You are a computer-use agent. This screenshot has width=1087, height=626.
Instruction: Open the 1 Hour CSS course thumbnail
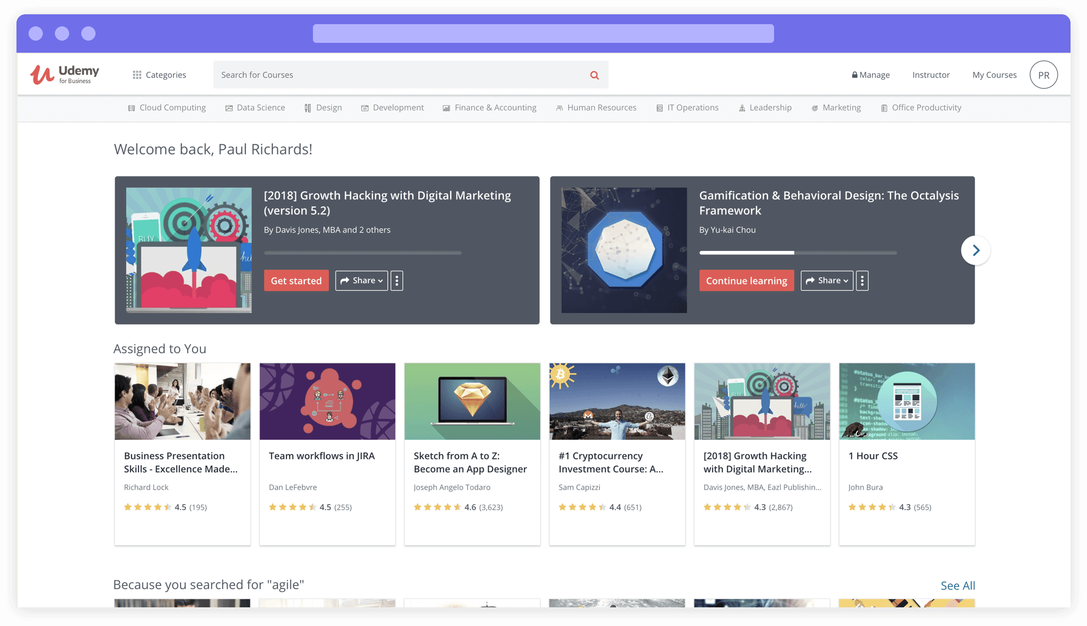click(906, 401)
